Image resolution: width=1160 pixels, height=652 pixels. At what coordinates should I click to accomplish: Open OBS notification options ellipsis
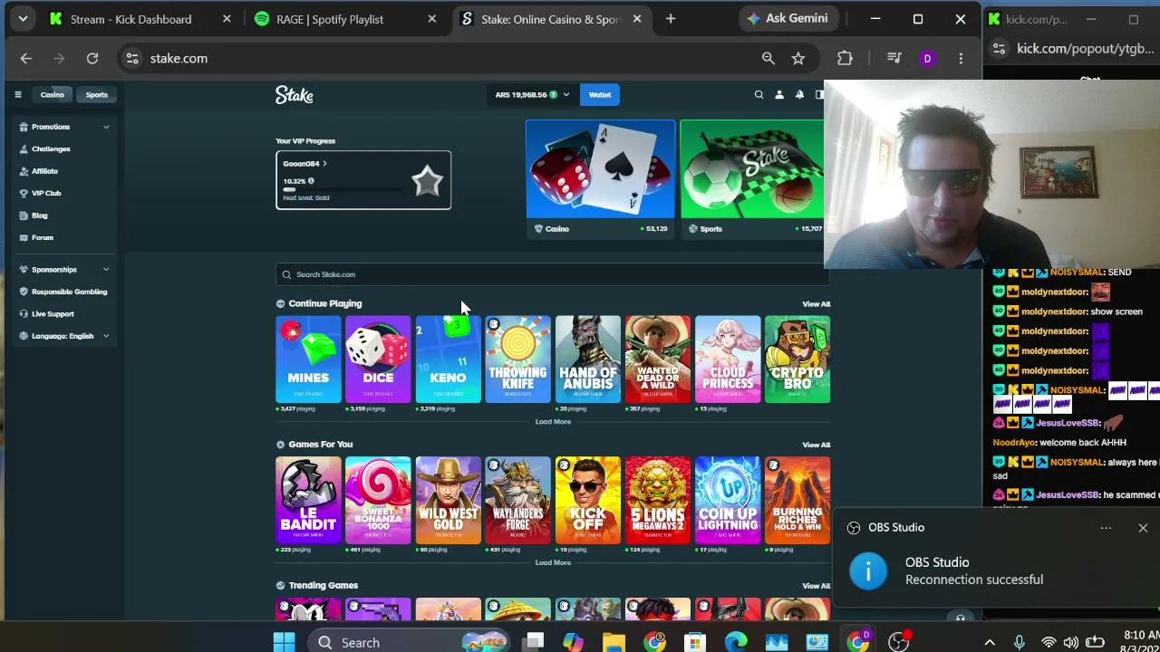click(1106, 528)
